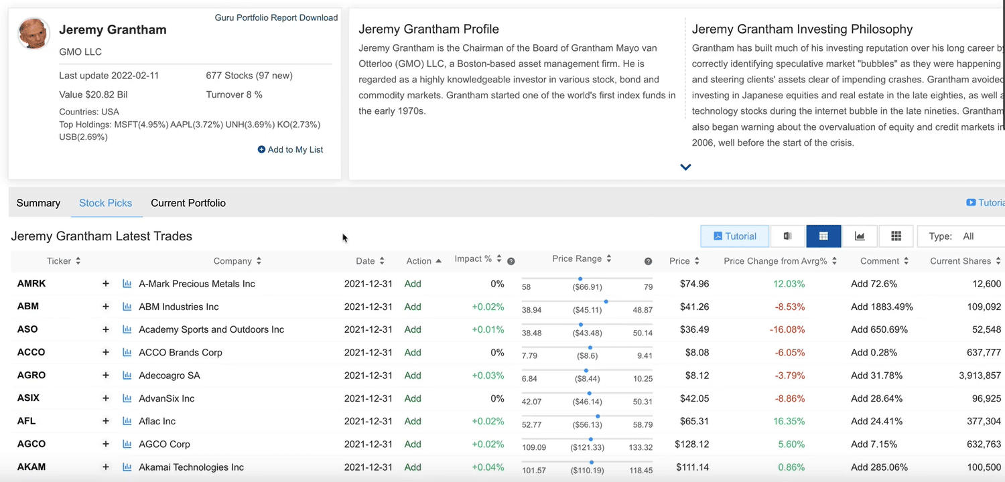
Task: Click the AGCO ticker symbol
Action: pyautogui.click(x=31, y=444)
